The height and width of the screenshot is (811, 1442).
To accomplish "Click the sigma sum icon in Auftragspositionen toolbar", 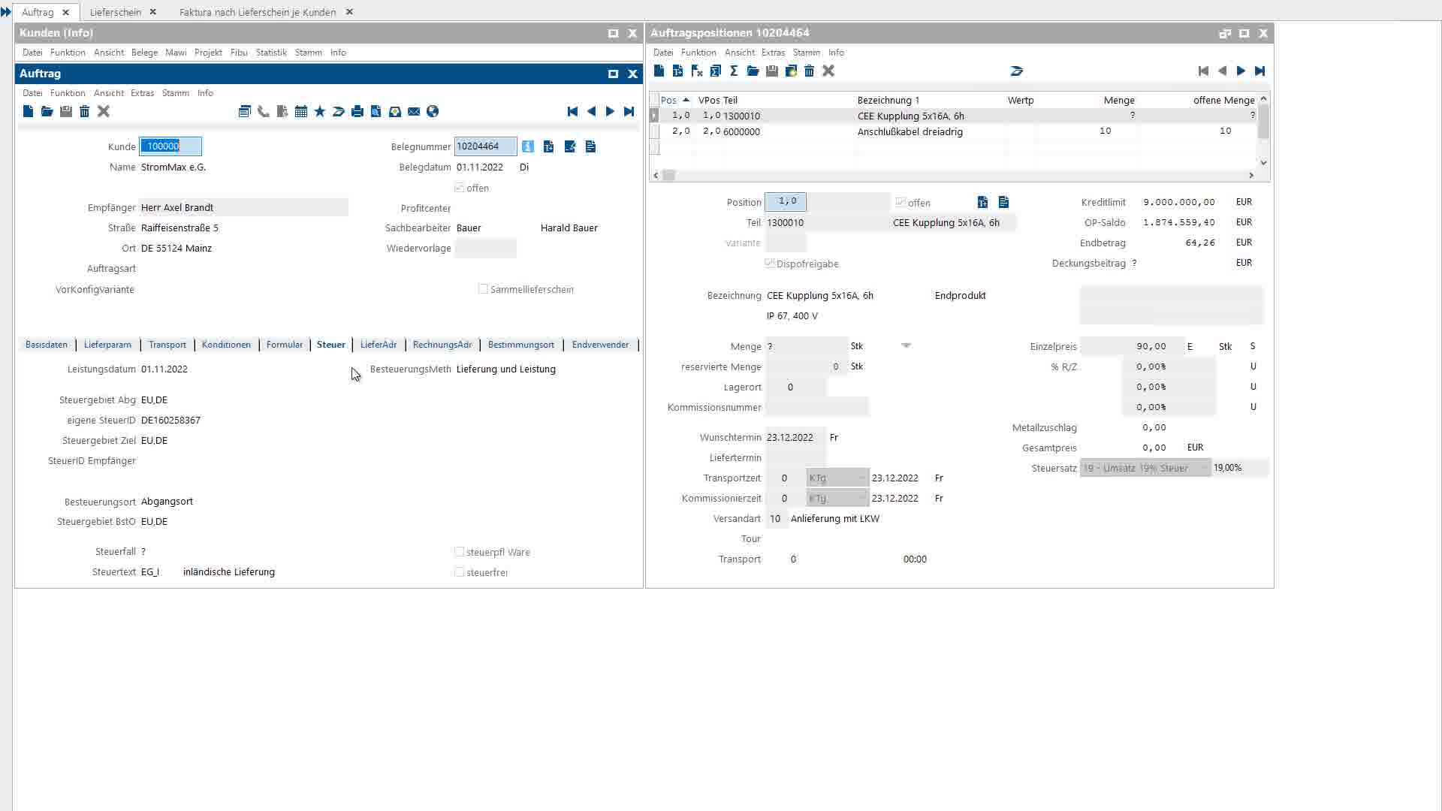I will coord(734,71).
